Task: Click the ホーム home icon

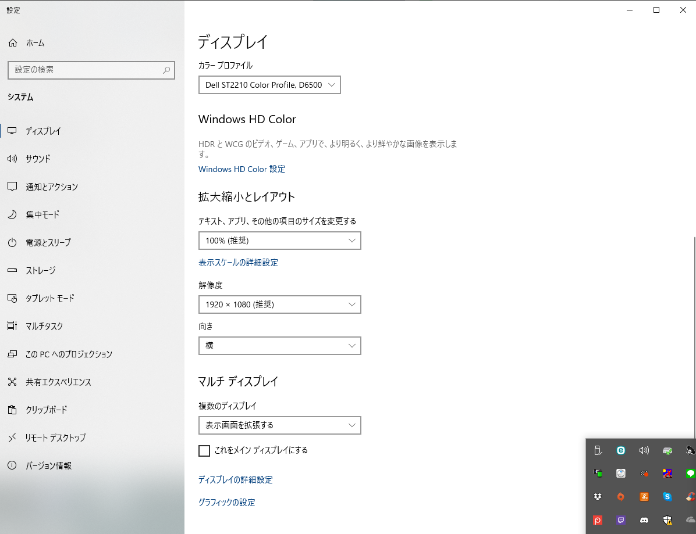Action: point(13,43)
